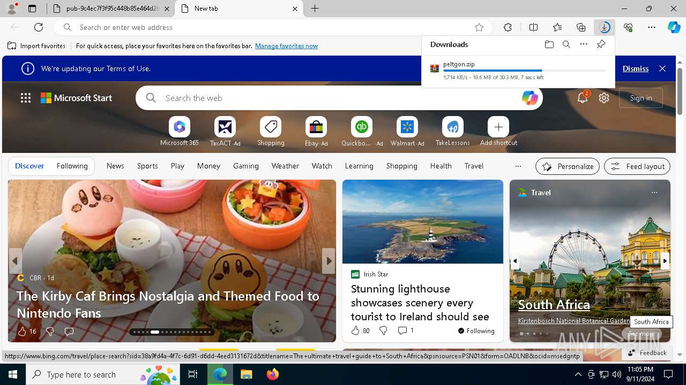Close the Terms of Use banner
686x385 pixels.
tap(662, 68)
